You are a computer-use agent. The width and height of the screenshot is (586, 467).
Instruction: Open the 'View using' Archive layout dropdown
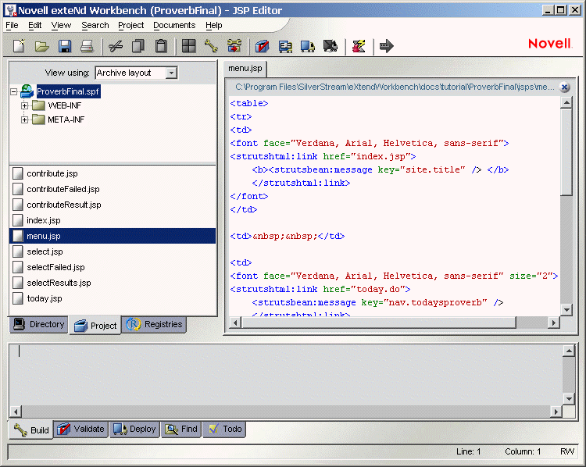171,73
